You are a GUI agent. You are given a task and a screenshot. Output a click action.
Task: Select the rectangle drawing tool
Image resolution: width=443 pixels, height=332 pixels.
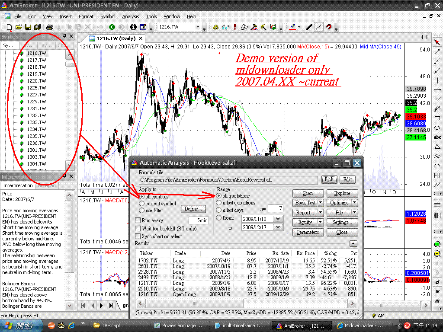point(437,118)
